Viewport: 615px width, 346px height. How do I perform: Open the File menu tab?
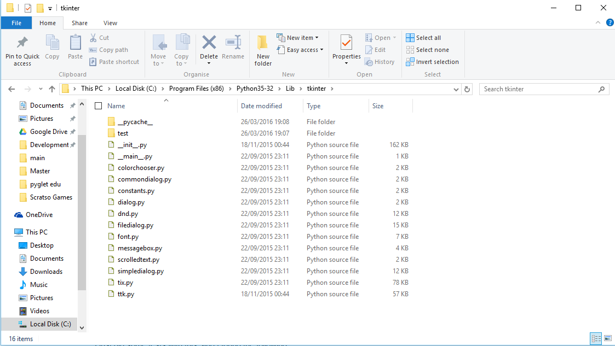(16, 23)
